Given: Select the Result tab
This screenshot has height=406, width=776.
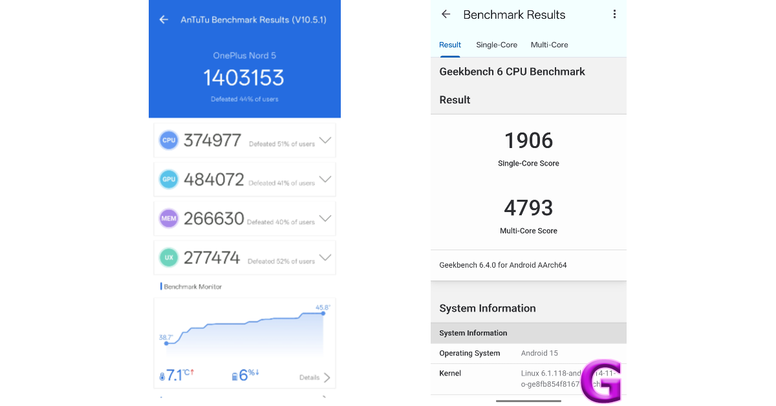Looking at the screenshot, I should pyautogui.click(x=450, y=45).
